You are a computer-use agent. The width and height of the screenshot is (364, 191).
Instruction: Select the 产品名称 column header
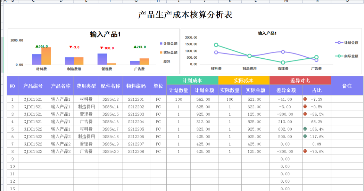click(61, 86)
